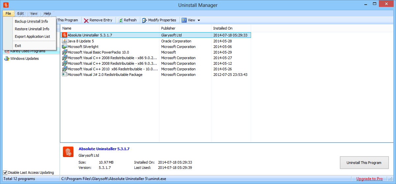Click the Modify Properties icon
This screenshot has height=184, width=396.
[145, 20]
